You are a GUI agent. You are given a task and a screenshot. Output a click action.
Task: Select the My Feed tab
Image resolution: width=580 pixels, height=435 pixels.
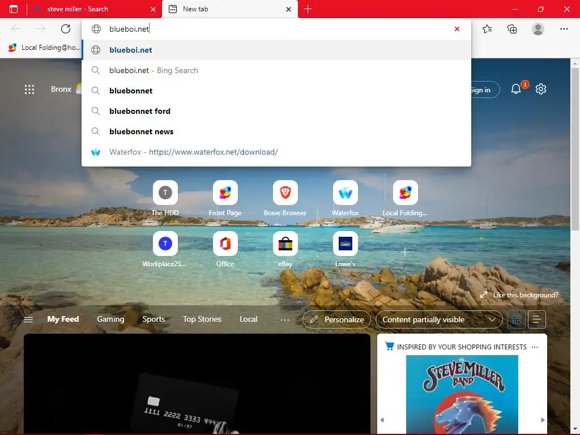coord(63,319)
